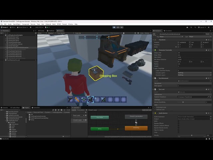Open the Tag dropdown showing Player

171,37
